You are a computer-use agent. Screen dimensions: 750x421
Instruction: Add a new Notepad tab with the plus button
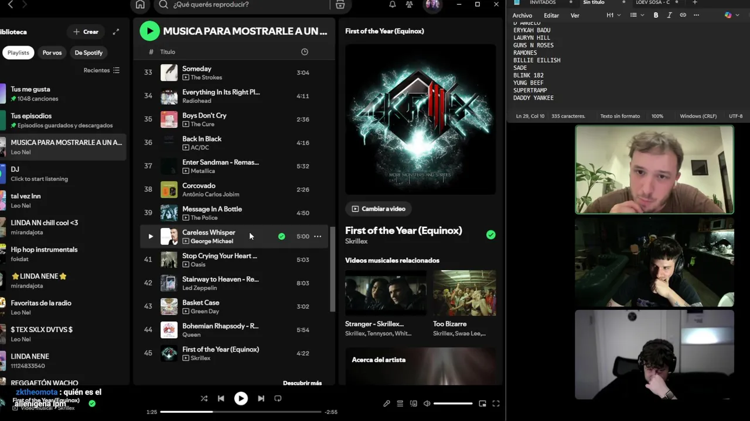point(695,2)
